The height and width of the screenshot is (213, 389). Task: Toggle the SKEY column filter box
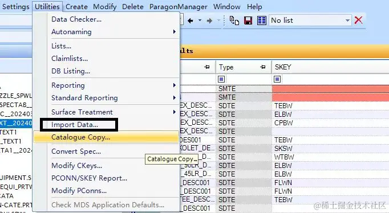point(277,79)
